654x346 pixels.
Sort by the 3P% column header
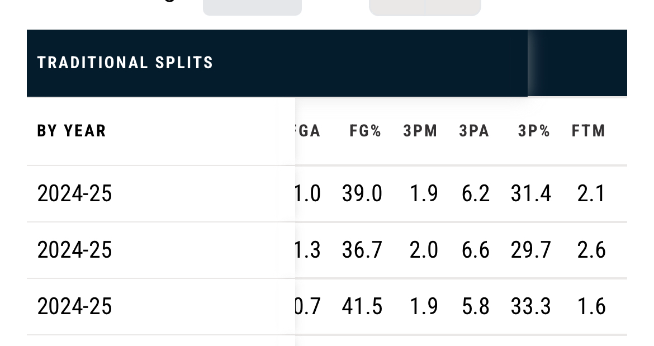[x=534, y=131]
